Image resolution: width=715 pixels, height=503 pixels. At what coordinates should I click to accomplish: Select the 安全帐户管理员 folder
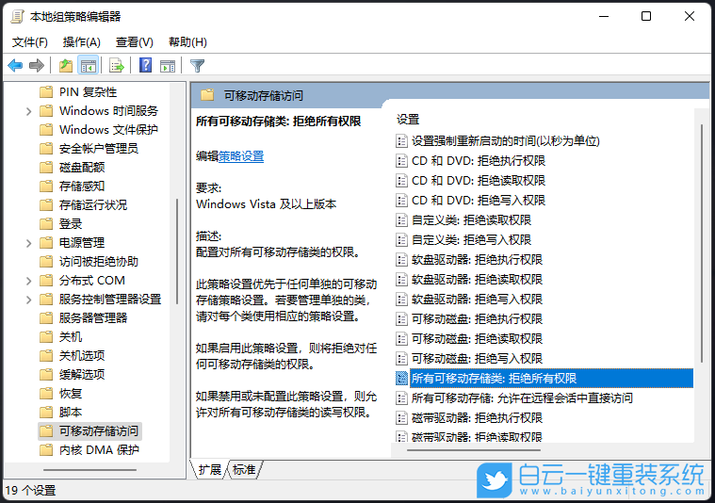click(99, 149)
